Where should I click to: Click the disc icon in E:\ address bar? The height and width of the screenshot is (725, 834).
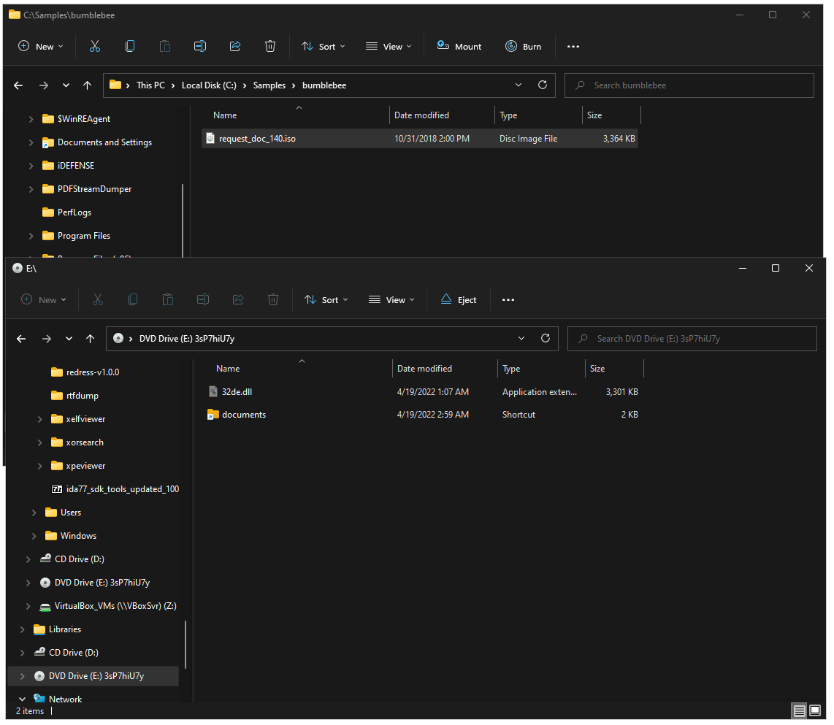click(x=118, y=338)
